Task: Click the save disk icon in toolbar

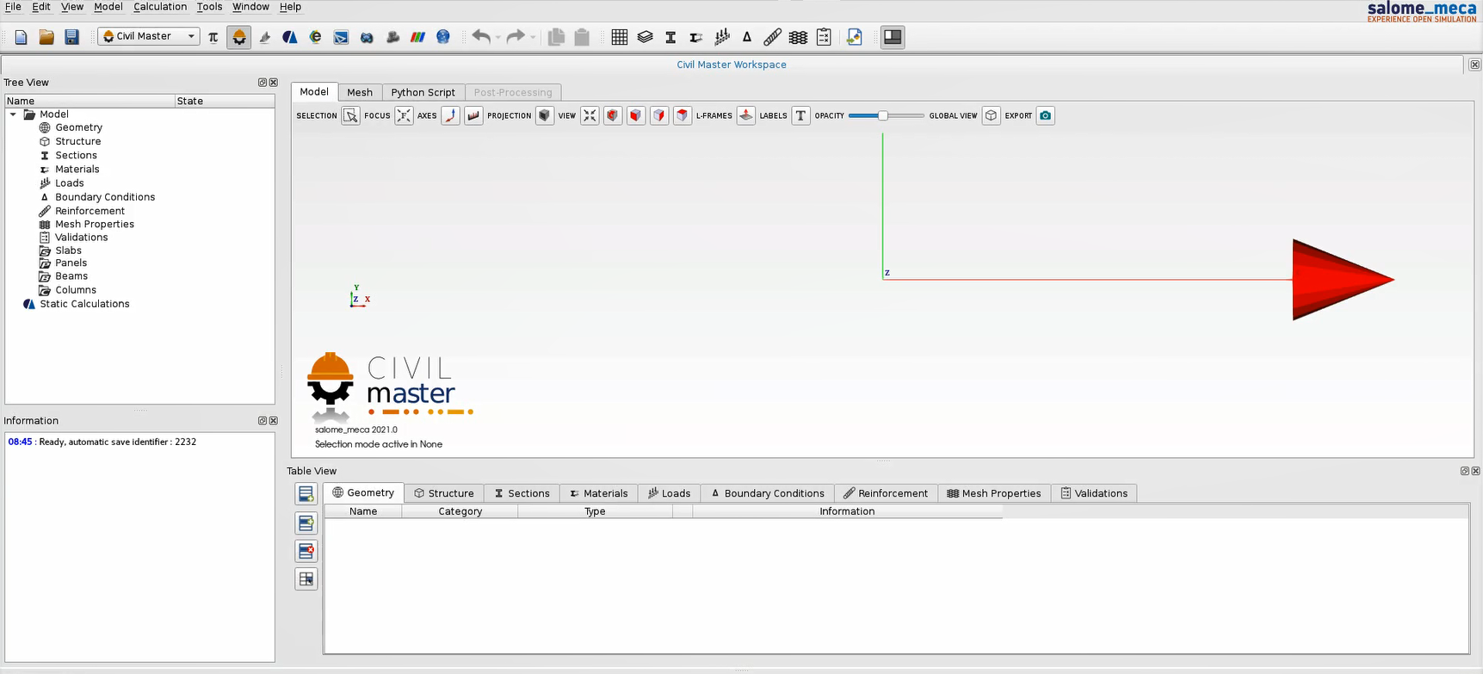Action: pos(72,37)
